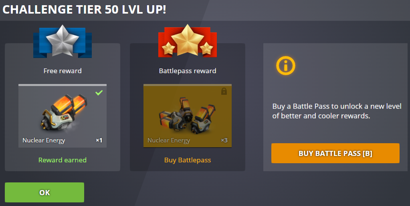This screenshot has width=410, height=206.
Task: Click the gold triple-star Battlepass badge
Action: point(188,41)
